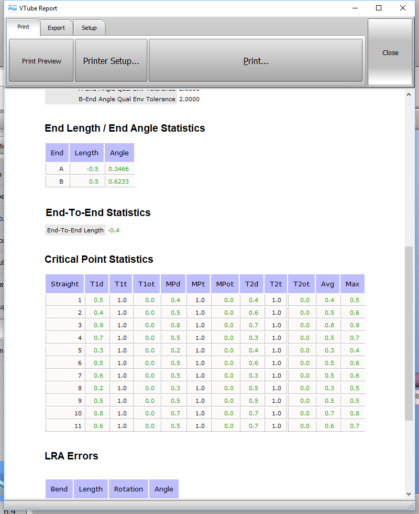The width and height of the screenshot is (419, 514).
Task: Click the large Close button
Action: (390, 52)
